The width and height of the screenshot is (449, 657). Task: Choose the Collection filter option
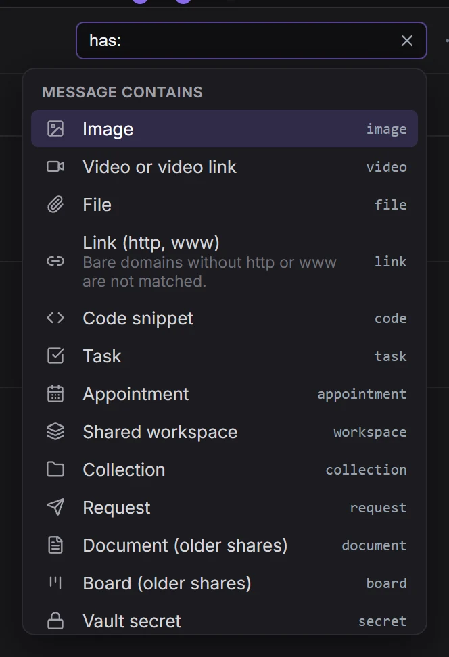[x=224, y=469]
